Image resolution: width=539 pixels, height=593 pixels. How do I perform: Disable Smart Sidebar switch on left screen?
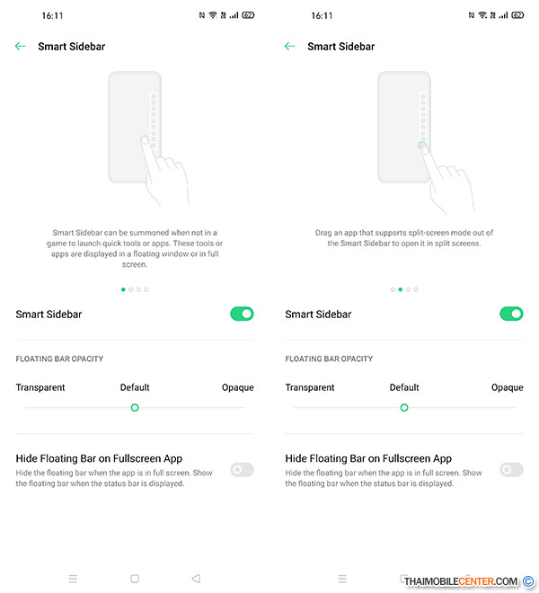pos(242,314)
